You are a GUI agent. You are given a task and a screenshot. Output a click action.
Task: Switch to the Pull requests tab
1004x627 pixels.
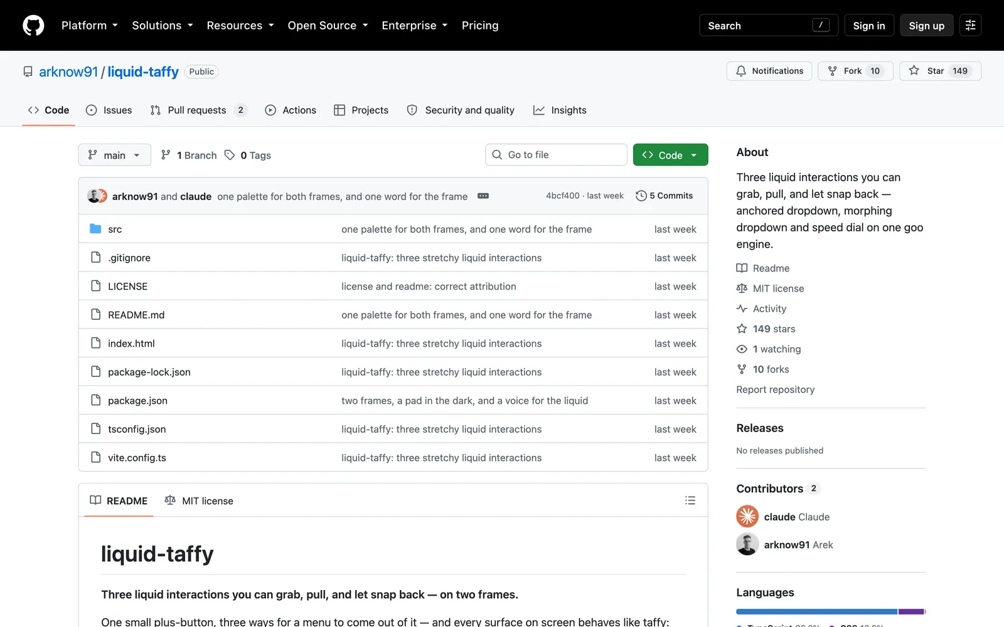click(198, 110)
